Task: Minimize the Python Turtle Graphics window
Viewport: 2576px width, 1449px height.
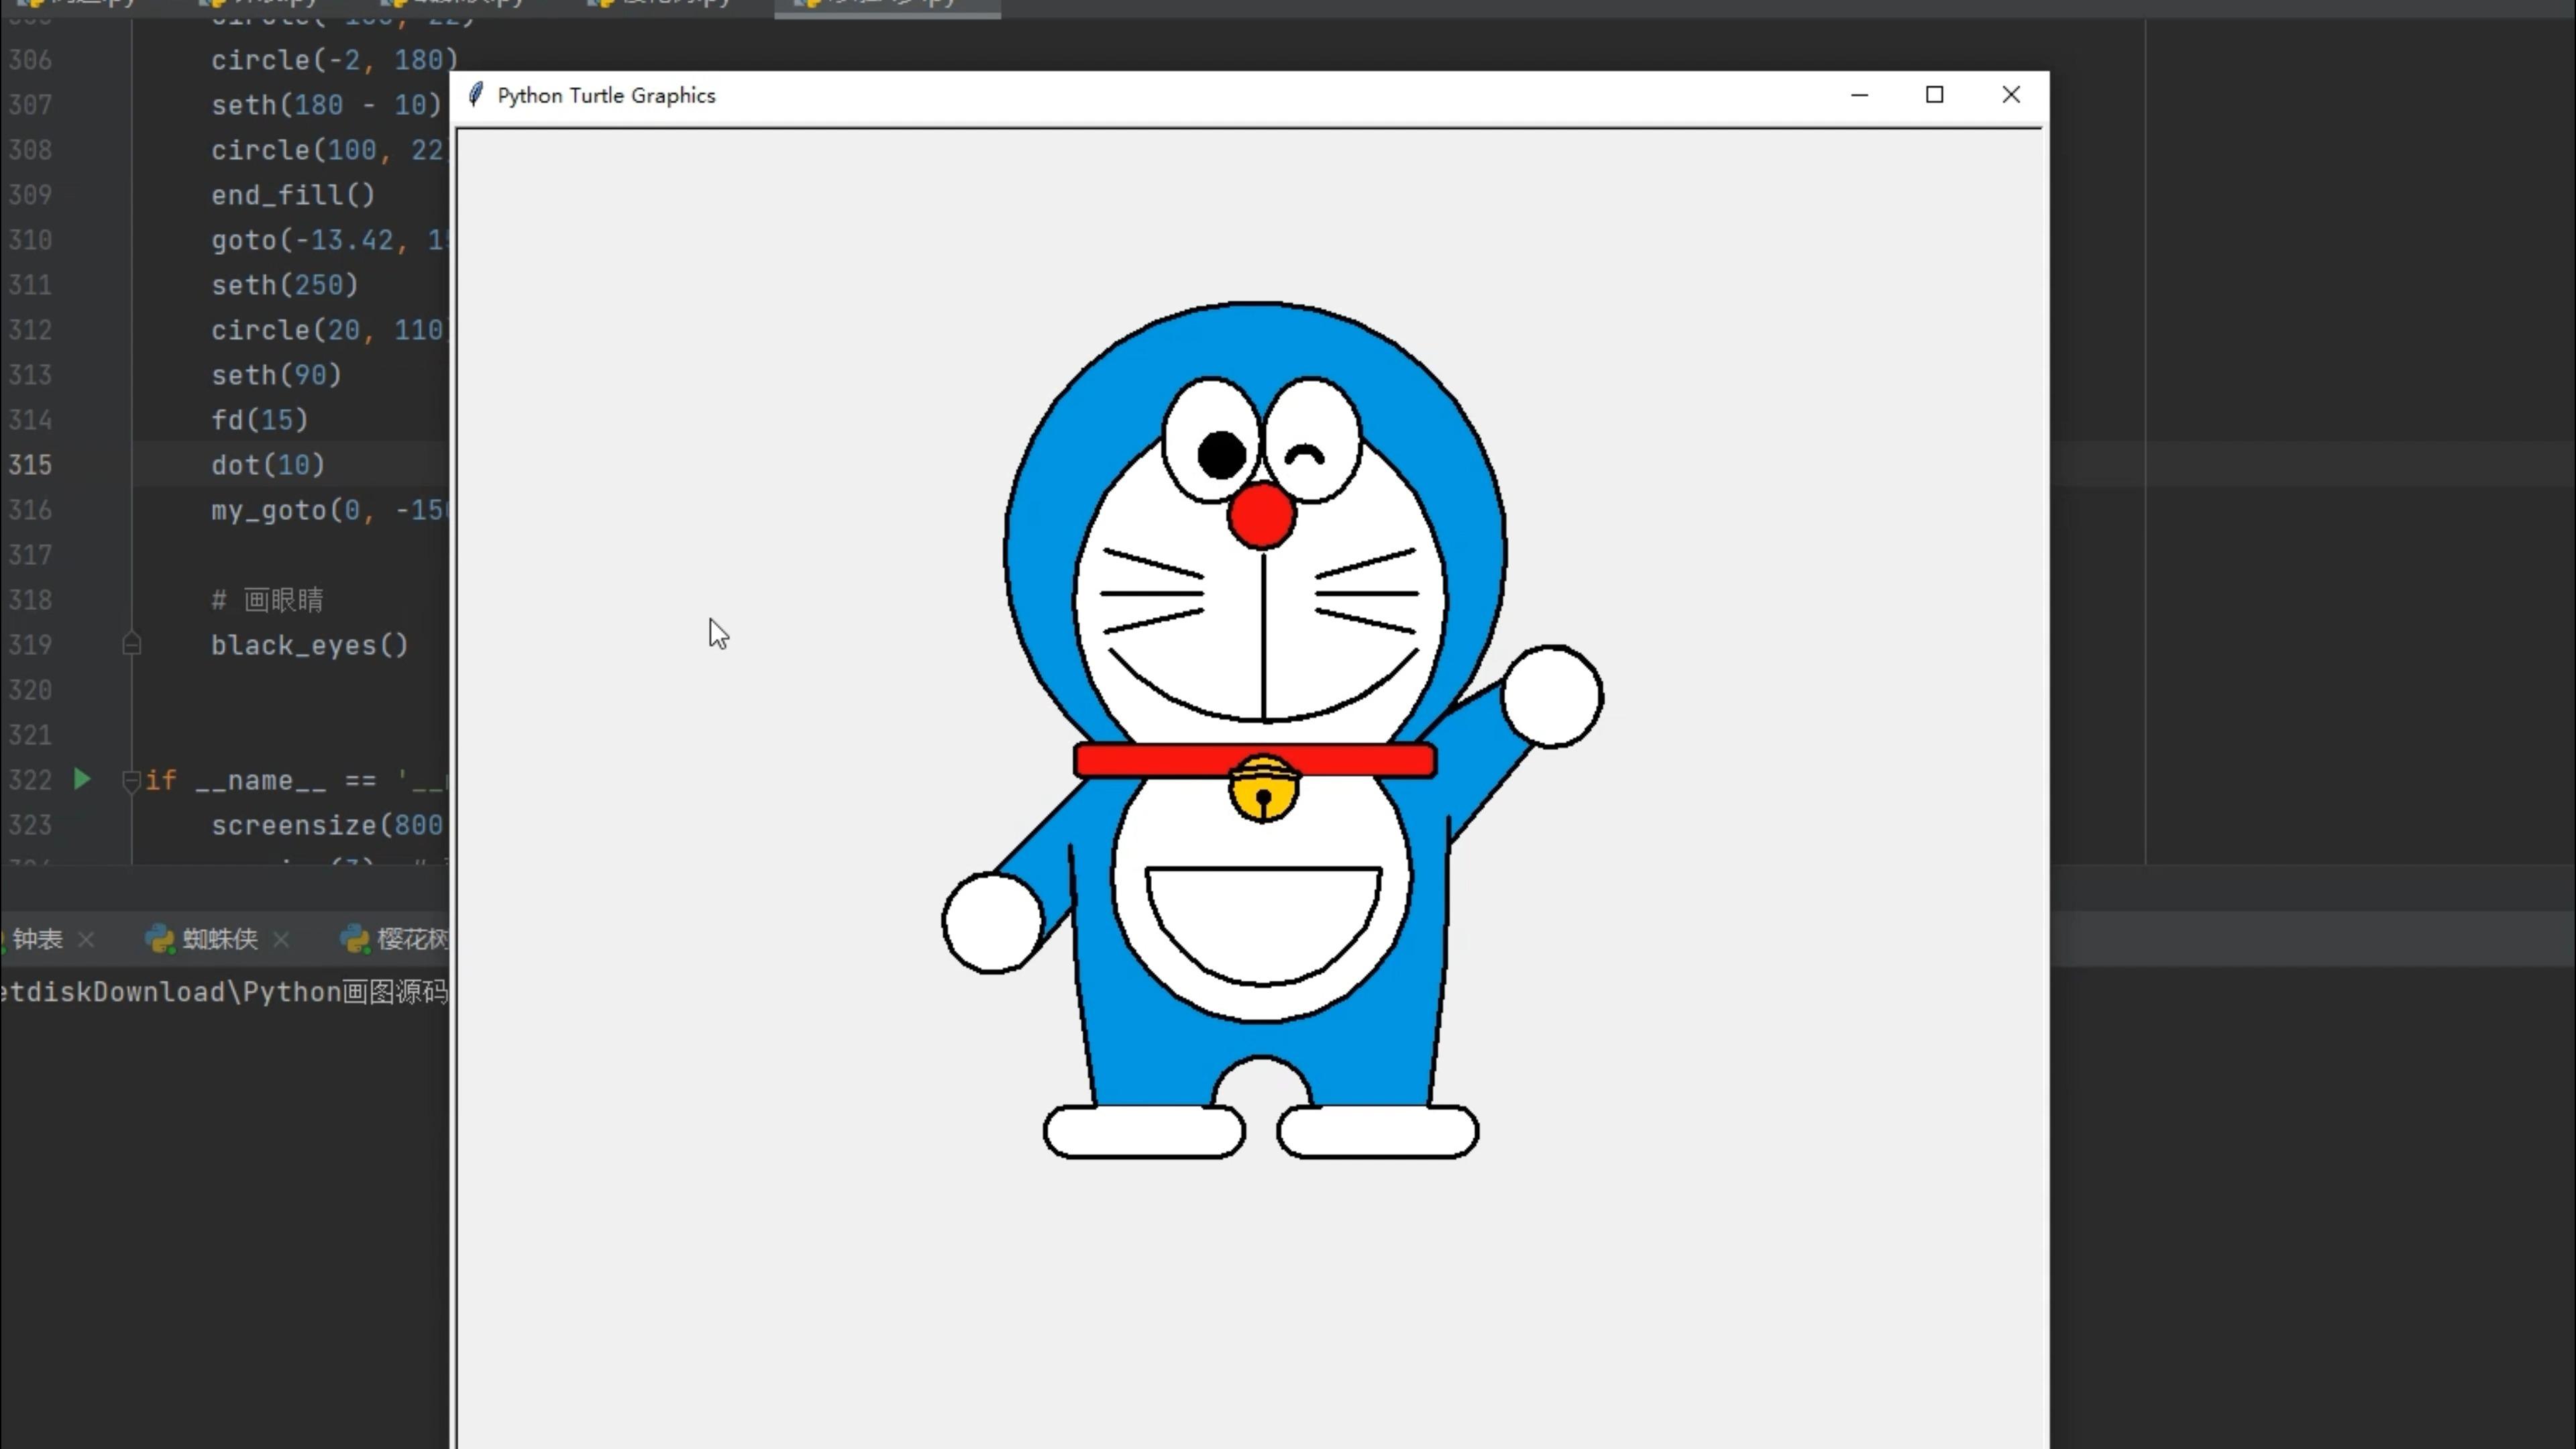Action: [1860, 95]
